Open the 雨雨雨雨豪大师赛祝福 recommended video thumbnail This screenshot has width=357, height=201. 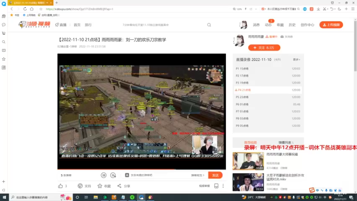click(248, 161)
